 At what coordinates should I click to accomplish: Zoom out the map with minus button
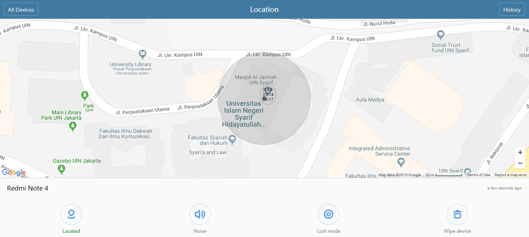(x=520, y=163)
